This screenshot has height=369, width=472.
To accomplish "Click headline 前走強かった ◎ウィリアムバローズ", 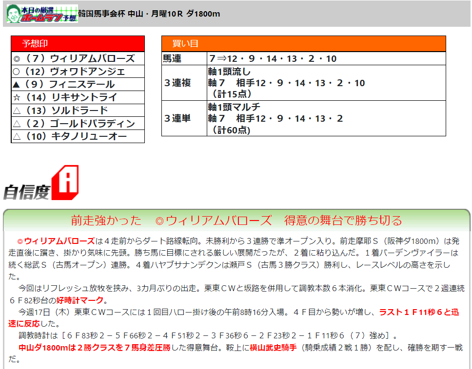I will [171, 220].
